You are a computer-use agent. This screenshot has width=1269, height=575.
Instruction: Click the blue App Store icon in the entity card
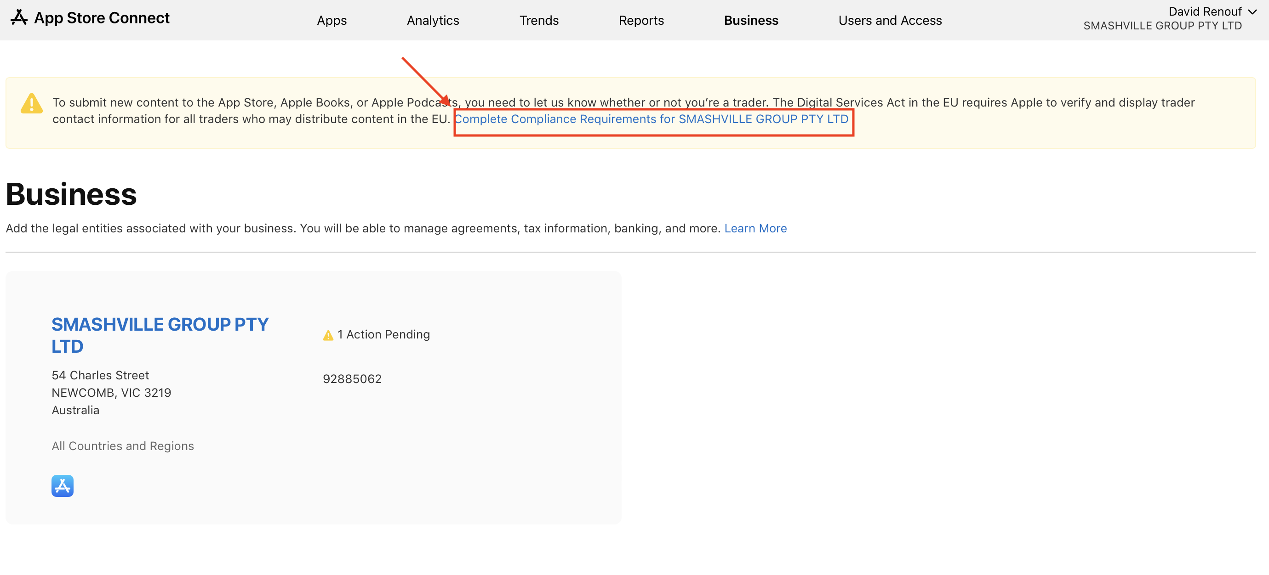click(x=63, y=486)
